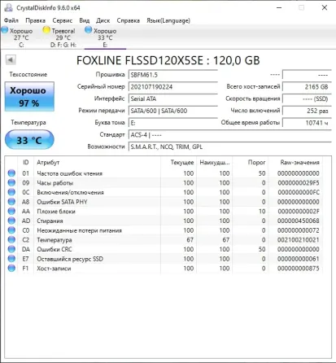Click the serial number field 202107190224
Image resolution: width=336 pixels, height=363 pixels.
pos(173,87)
